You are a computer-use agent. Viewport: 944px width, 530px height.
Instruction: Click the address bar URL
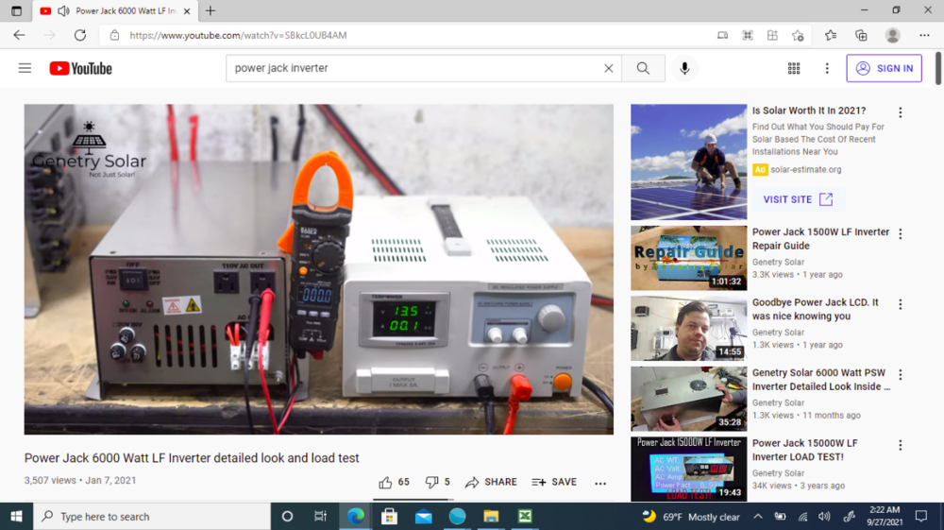tap(239, 36)
